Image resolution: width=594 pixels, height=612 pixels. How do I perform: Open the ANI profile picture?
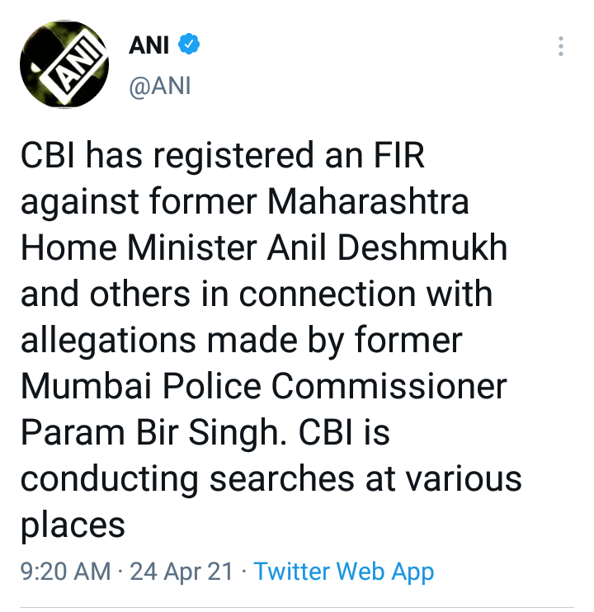click(64, 64)
